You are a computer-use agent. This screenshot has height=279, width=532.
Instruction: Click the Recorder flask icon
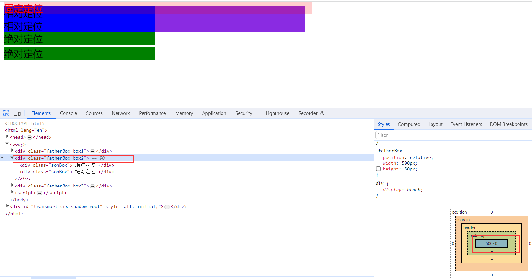[322, 113]
